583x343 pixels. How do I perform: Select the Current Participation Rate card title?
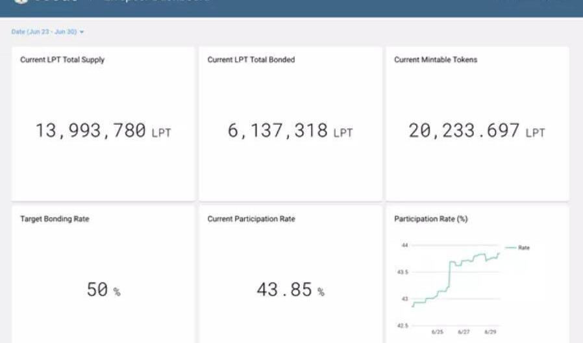251,219
